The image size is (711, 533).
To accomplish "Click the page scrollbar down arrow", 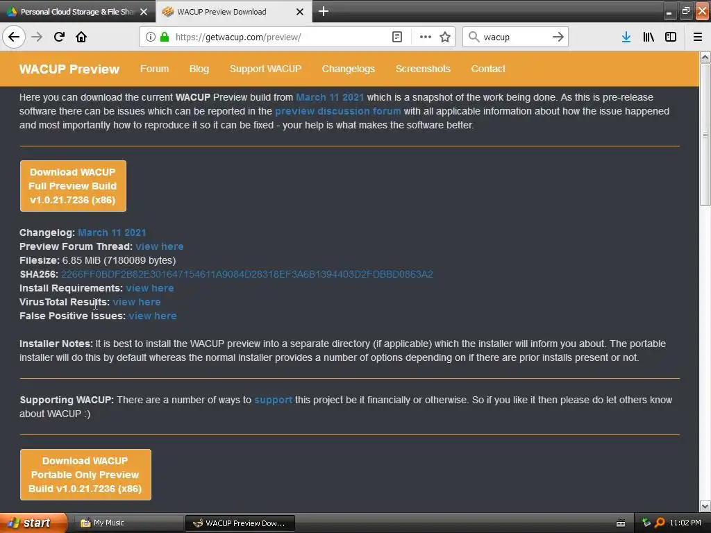I will pos(705,506).
